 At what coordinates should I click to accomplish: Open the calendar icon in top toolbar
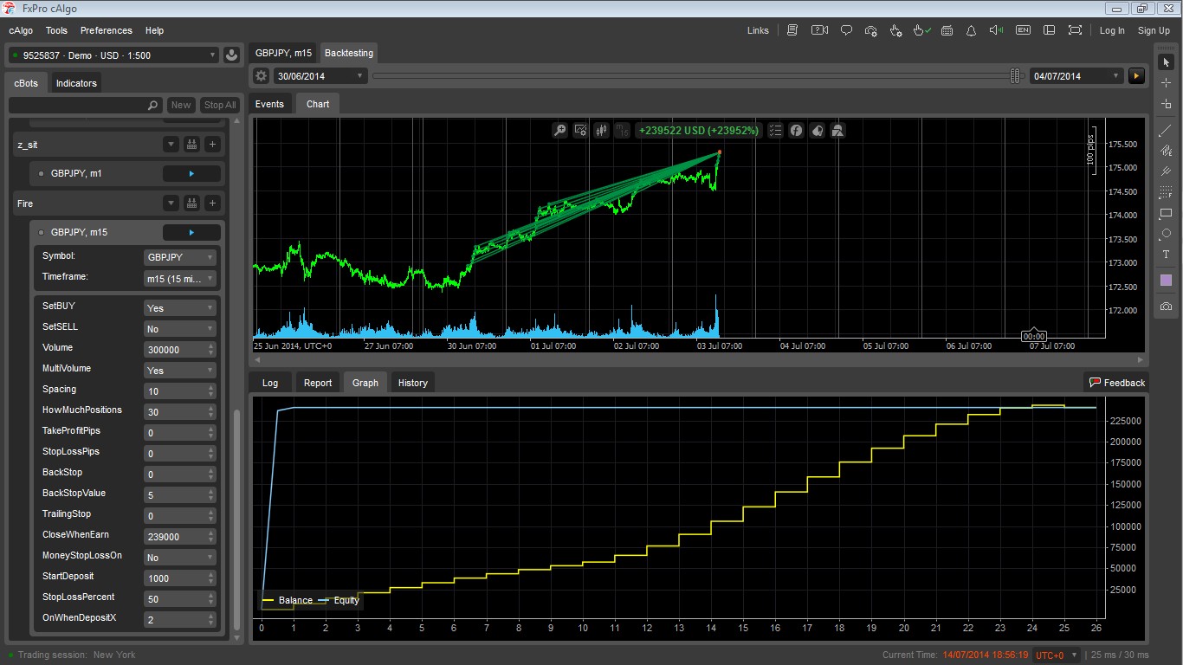point(947,30)
